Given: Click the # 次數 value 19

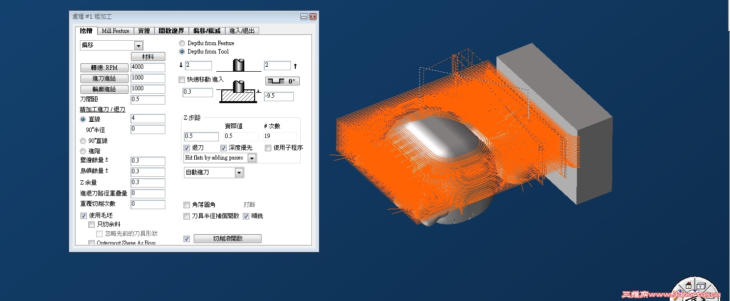Looking at the screenshot, I should (280, 137).
